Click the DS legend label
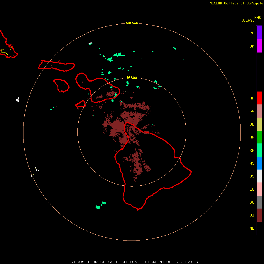 tap(252, 176)
